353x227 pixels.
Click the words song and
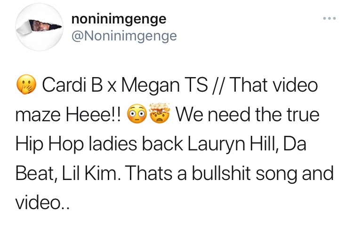[295, 174]
